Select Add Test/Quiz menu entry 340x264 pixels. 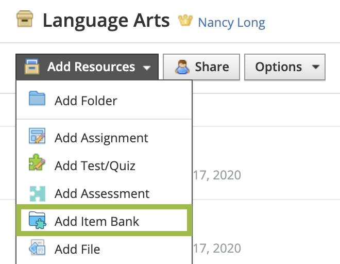pos(95,166)
